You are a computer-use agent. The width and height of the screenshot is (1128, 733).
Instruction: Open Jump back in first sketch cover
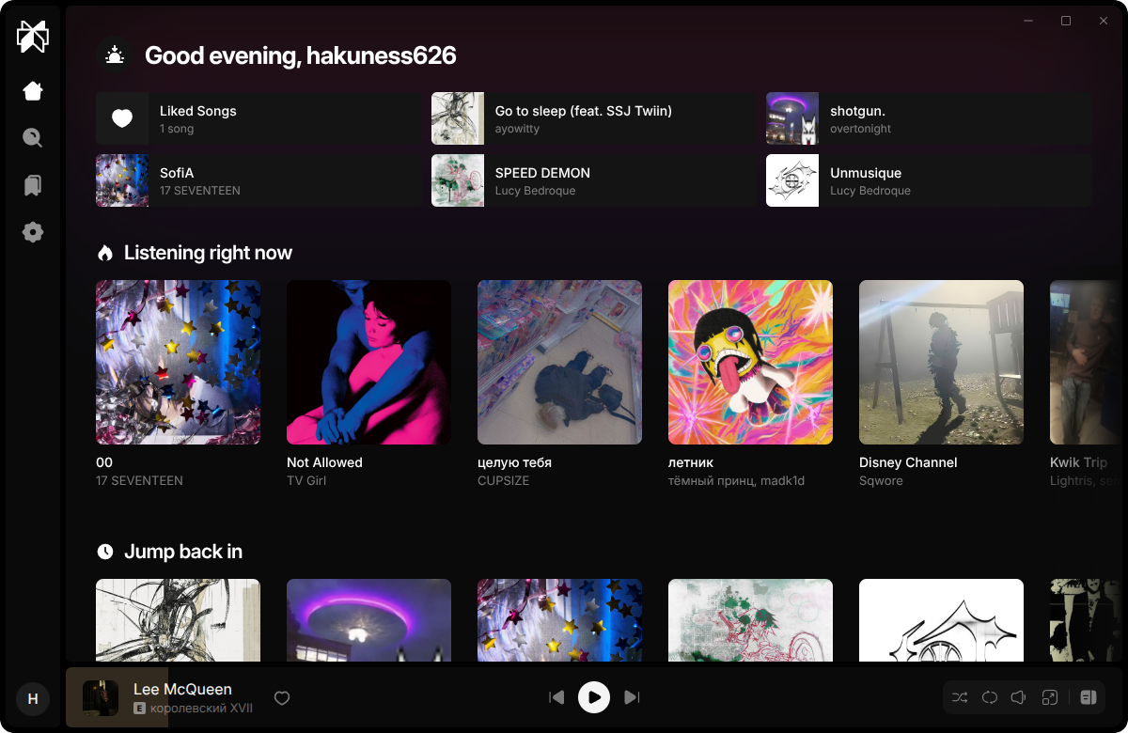[x=178, y=619]
